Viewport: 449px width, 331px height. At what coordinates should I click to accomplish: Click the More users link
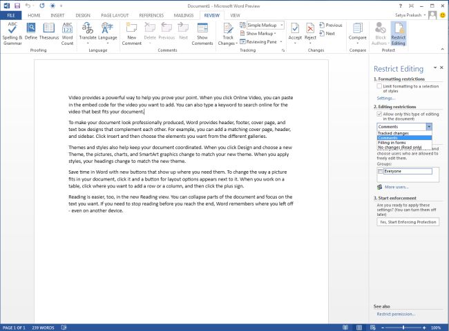tap(397, 187)
